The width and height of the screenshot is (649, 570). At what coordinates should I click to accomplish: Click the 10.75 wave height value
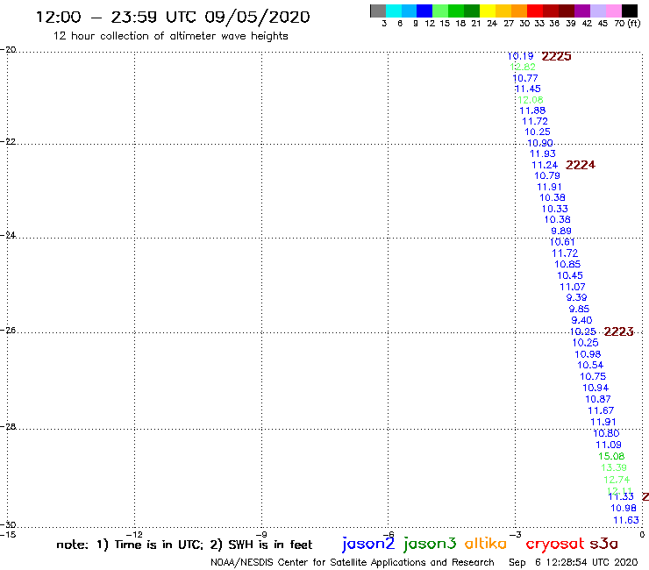[x=593, y=376]
